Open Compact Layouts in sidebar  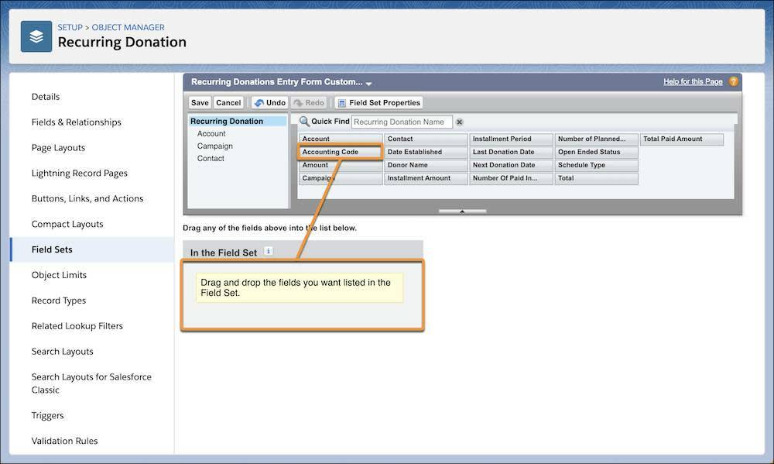pos(67,224)
